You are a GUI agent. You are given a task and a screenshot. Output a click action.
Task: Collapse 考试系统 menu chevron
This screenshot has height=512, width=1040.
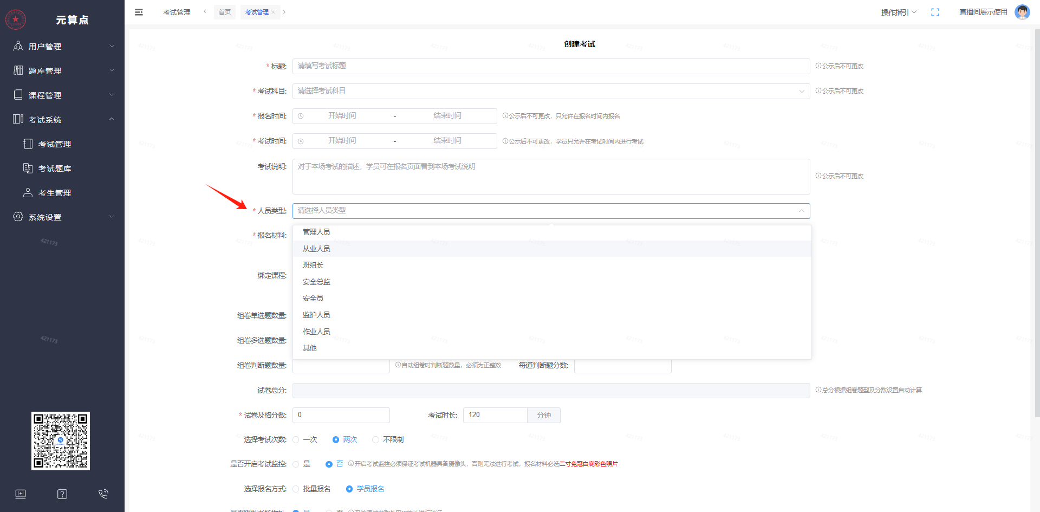coord(112,119)
